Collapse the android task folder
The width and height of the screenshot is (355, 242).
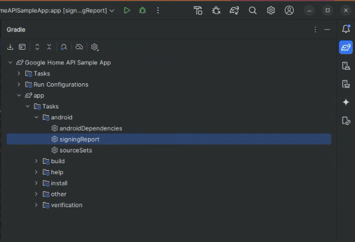37,118
